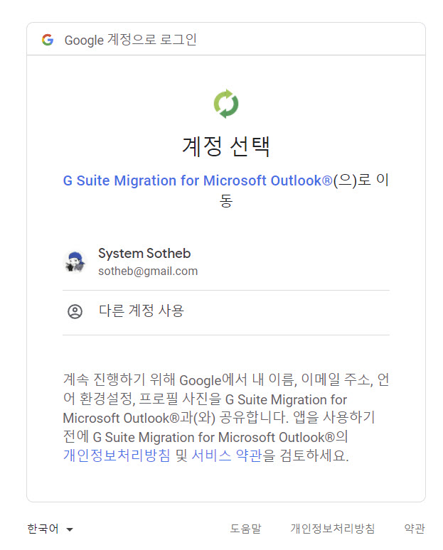Screen dimensions: 443x550
Task: Click the consent paragraph starting 계속 진행하기 위해
Action: (x=225, y=418)
